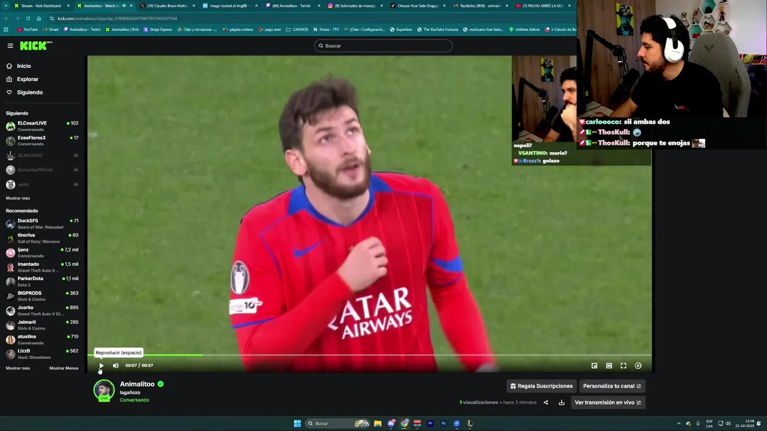Viewport: 767px width, 431px height.
Task: Open Windows Start menu
Action: [297, 423]
